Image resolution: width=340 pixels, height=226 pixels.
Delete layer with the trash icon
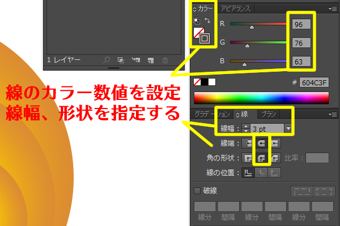pos(165,59)
